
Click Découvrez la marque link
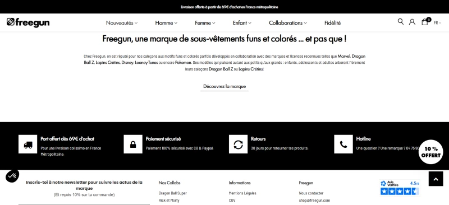tap(224, 86)
